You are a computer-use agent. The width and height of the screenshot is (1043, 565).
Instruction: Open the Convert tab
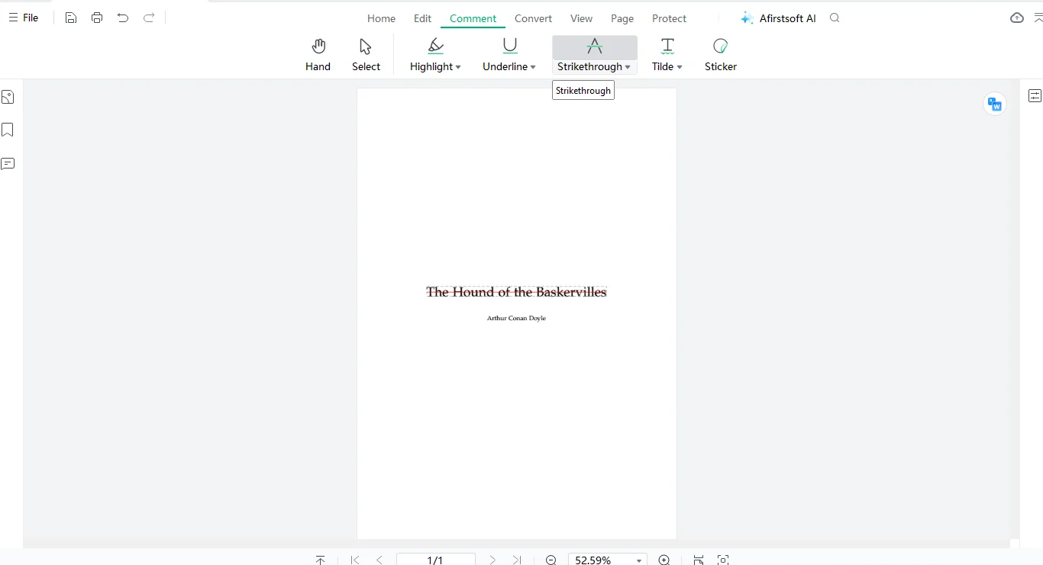pos(533,18)
